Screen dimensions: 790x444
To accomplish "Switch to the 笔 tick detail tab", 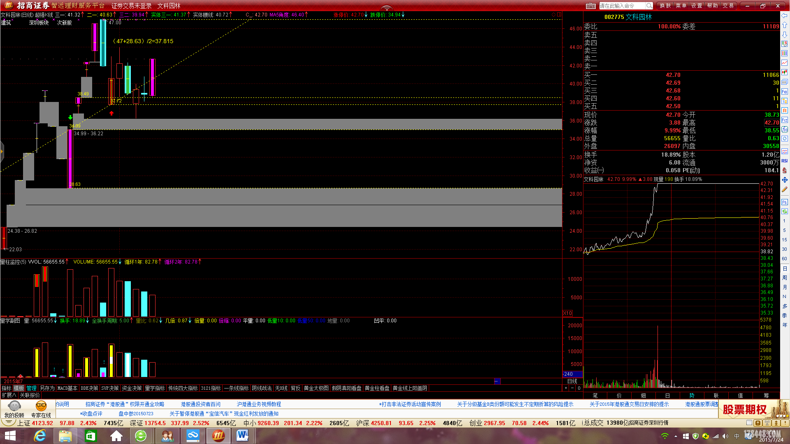I will tap(595, 395).
